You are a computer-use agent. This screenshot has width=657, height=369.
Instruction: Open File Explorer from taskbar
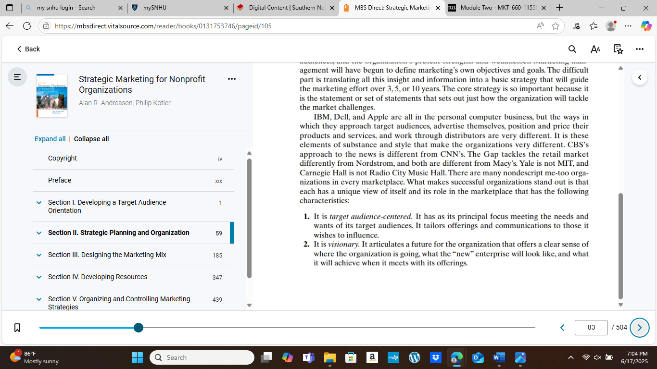click(x=329, y=357)
